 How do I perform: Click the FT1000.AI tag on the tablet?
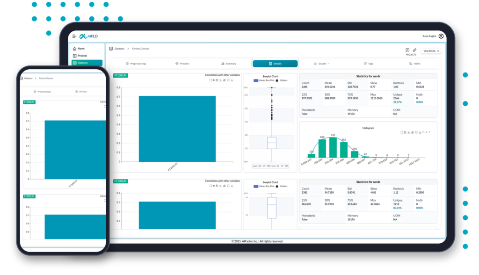120,75
